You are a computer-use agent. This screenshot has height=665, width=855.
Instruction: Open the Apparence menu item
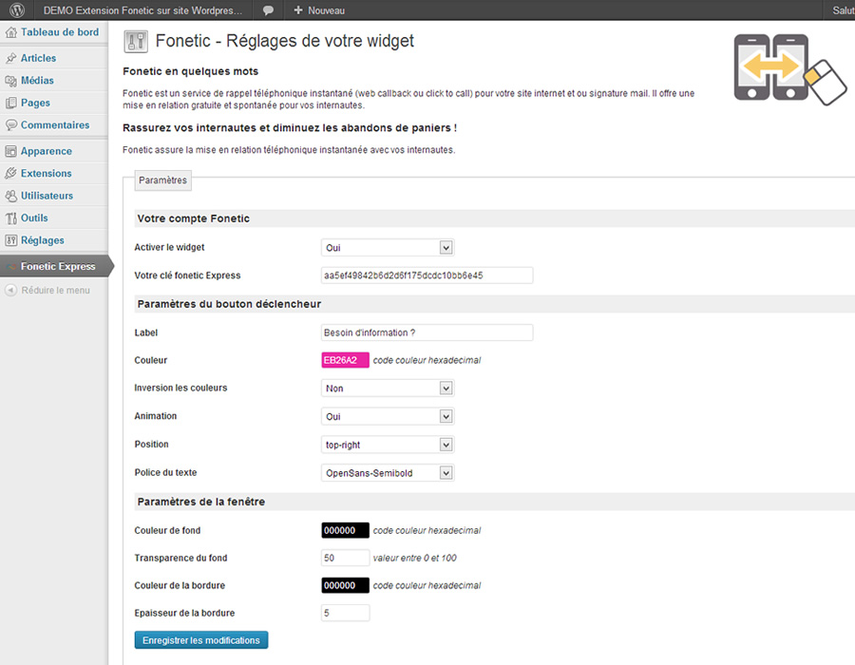coord(47,151)
